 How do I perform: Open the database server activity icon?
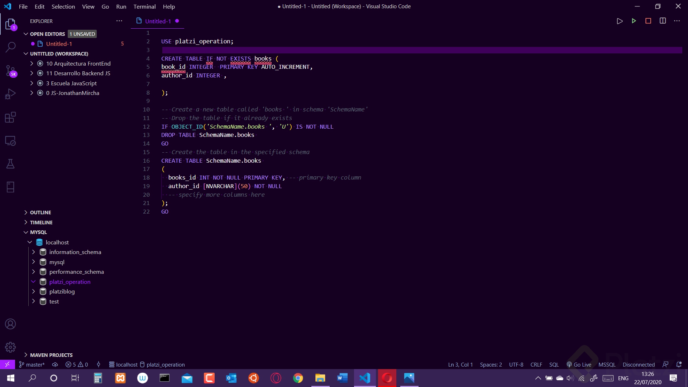tap(10, 187)
